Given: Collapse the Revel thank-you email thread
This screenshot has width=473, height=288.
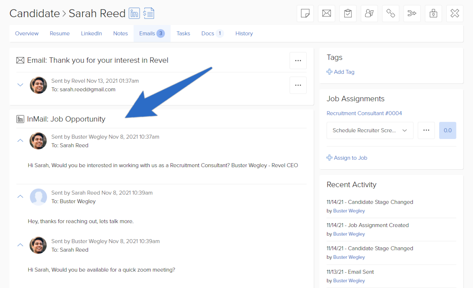Looking at the screenshot, I should pyautogui.click(x=20, y=85).
